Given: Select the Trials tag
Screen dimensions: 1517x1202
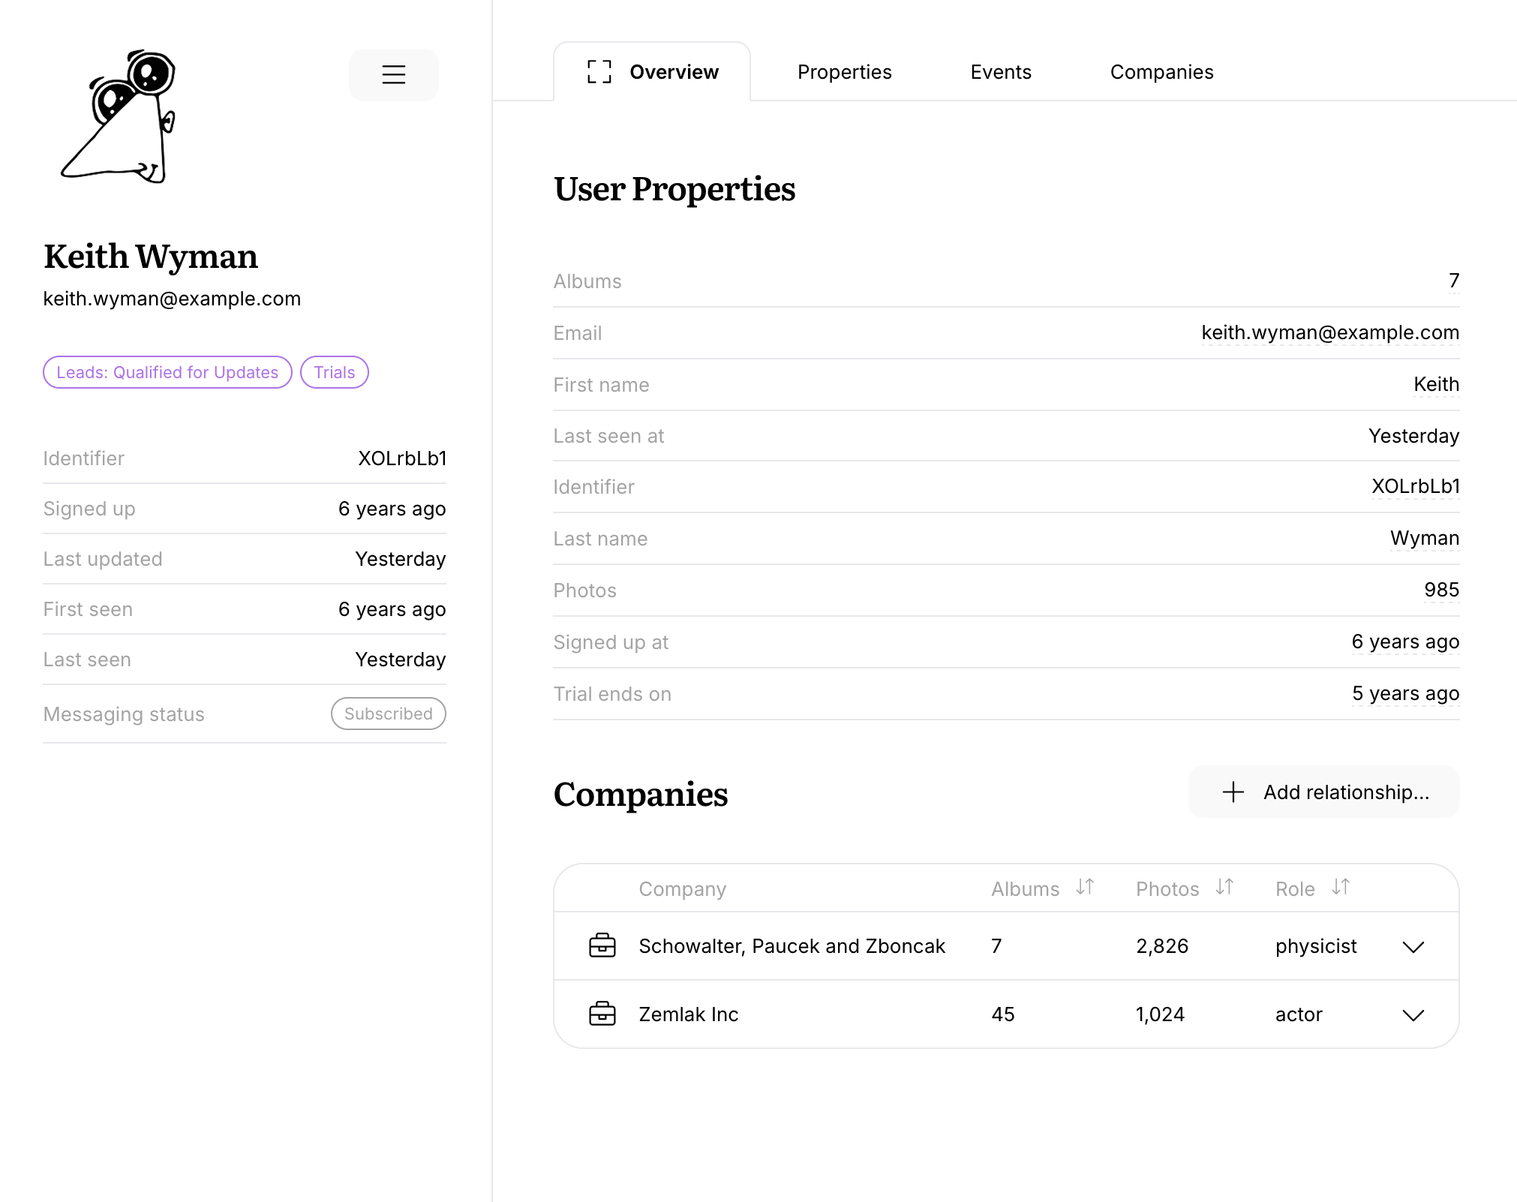Looking at the screenshot, I should 334,371.
